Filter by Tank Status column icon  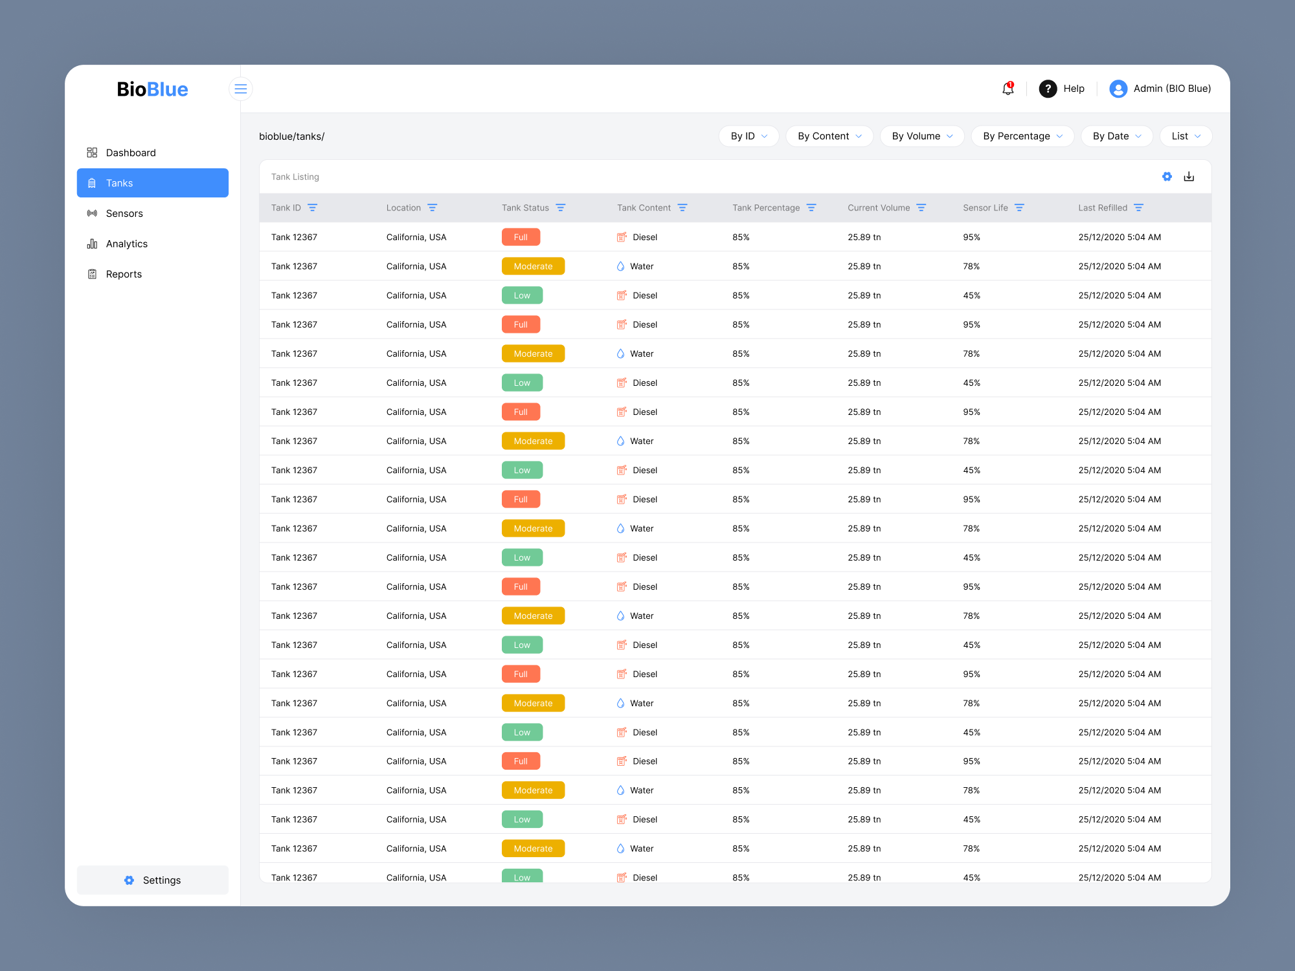(561, 208)
